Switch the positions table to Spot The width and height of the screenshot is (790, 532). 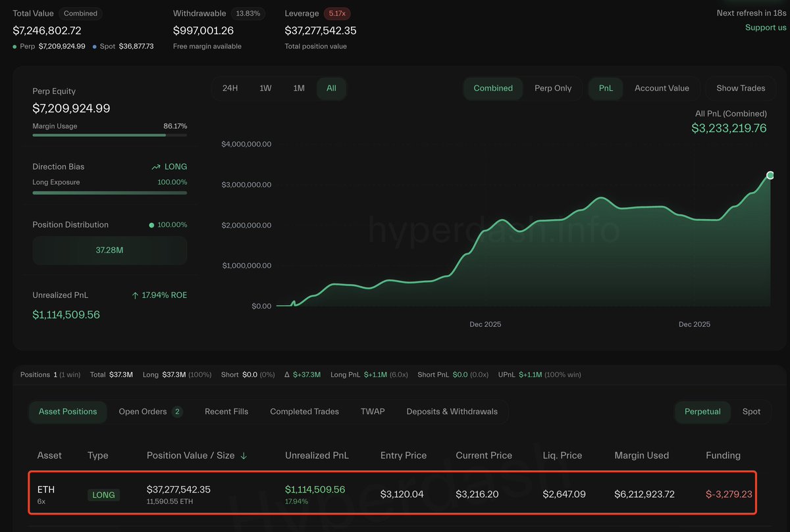(x=751, y=411)
